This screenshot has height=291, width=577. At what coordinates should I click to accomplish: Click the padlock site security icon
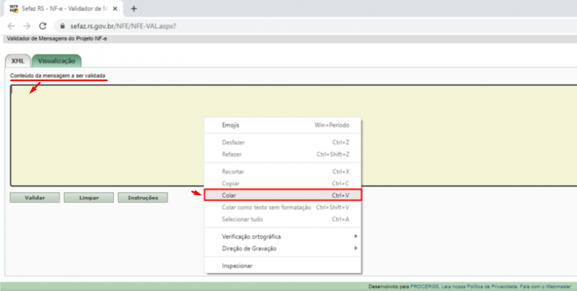coord(63,26)
